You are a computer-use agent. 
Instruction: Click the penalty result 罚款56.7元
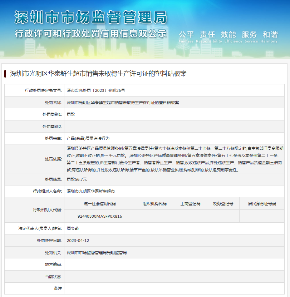click(77, 179)
